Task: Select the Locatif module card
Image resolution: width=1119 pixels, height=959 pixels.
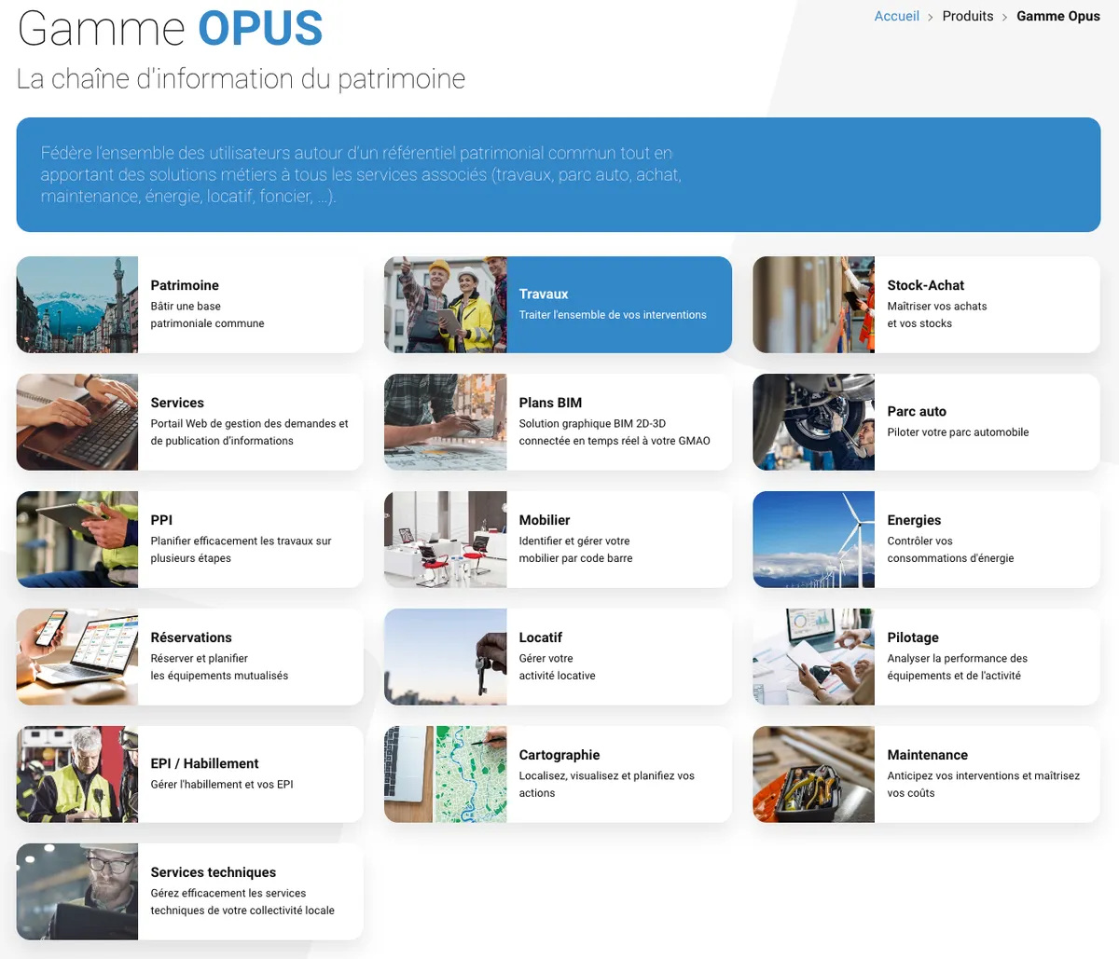Action: [x=558, y=656]
